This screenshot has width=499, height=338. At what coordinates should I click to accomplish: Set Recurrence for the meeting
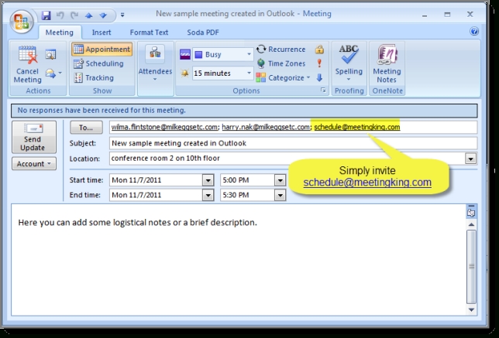point(281,50)
